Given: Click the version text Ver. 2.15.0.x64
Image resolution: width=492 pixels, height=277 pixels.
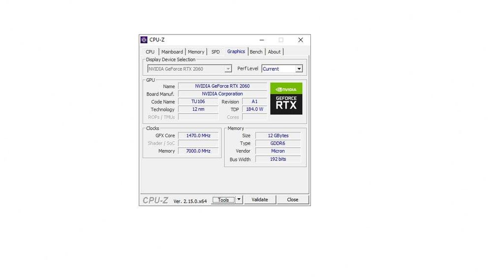Looking at the screenshot, I should coord(190,201).
